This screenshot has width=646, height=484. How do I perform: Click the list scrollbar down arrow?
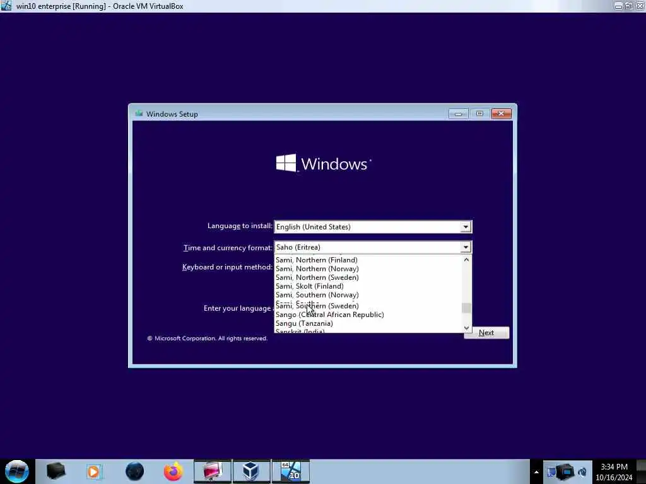466,328
